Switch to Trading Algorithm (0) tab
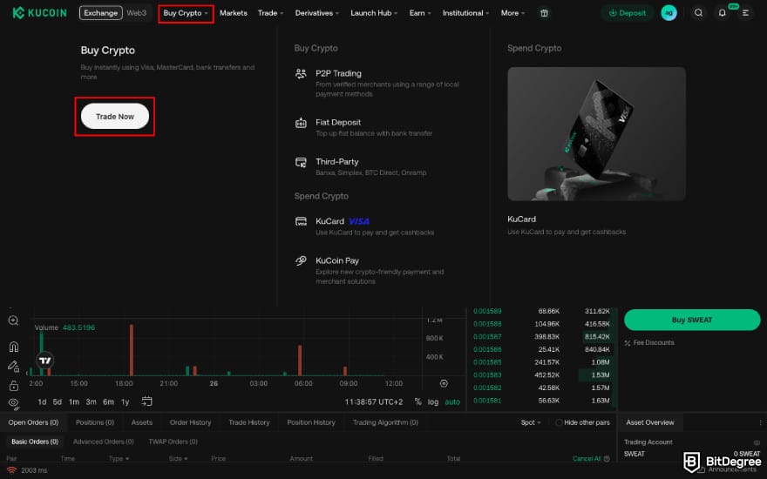Viewport: 767px width, 479px height. pos(385,422)
